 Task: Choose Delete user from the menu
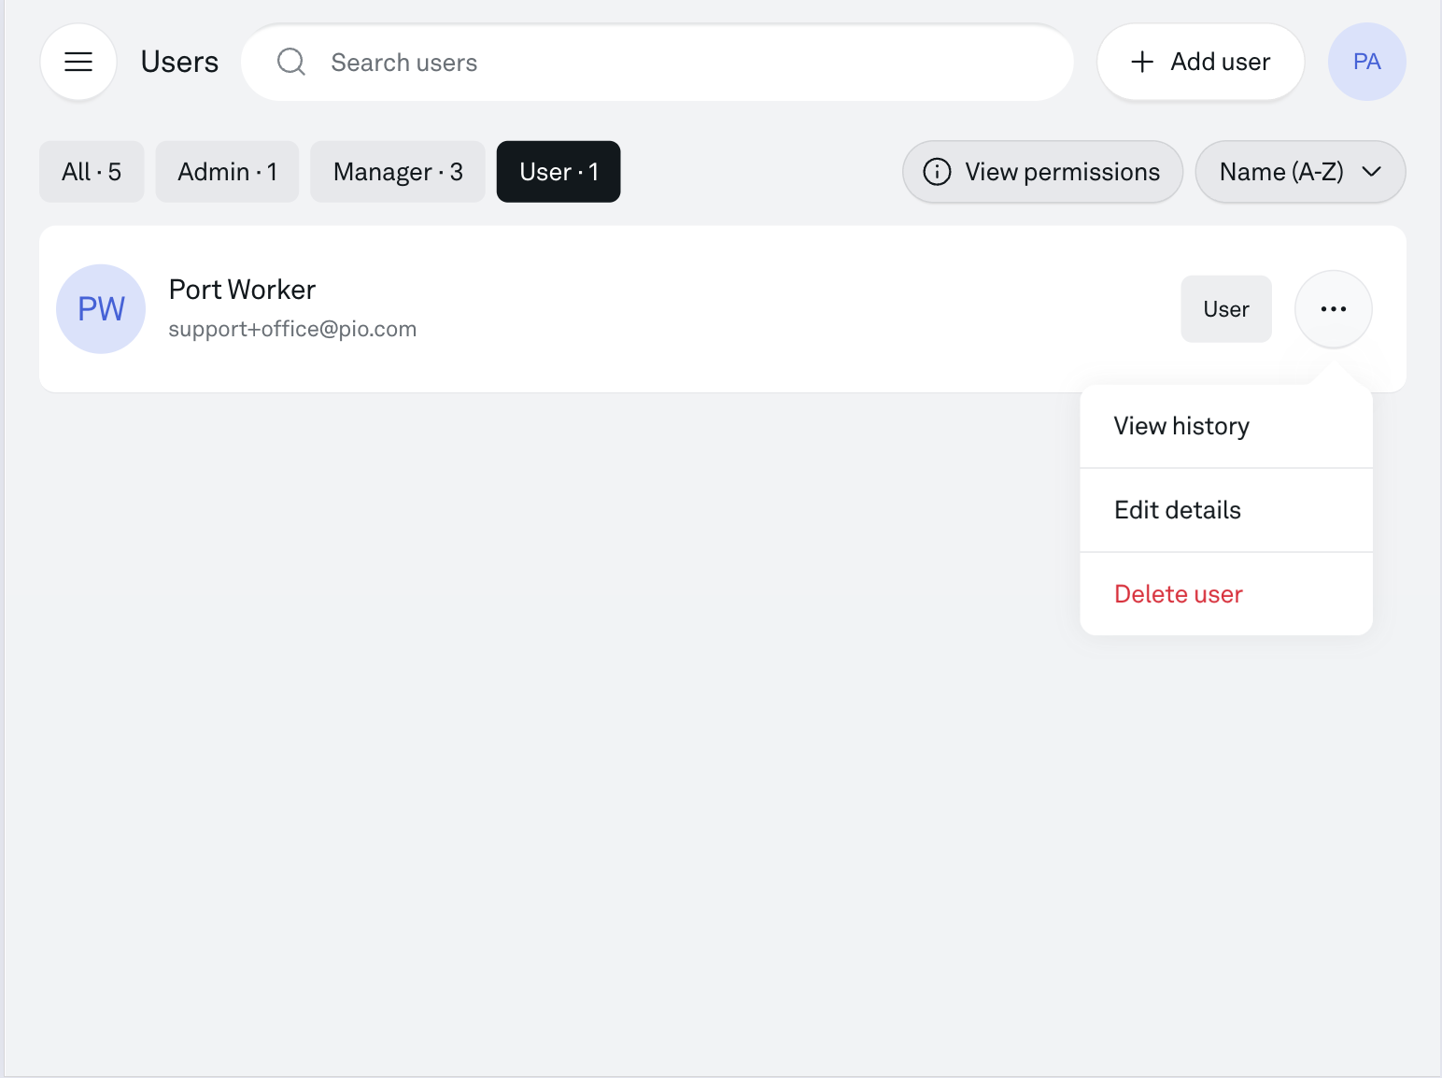(x=1178, y=594)
